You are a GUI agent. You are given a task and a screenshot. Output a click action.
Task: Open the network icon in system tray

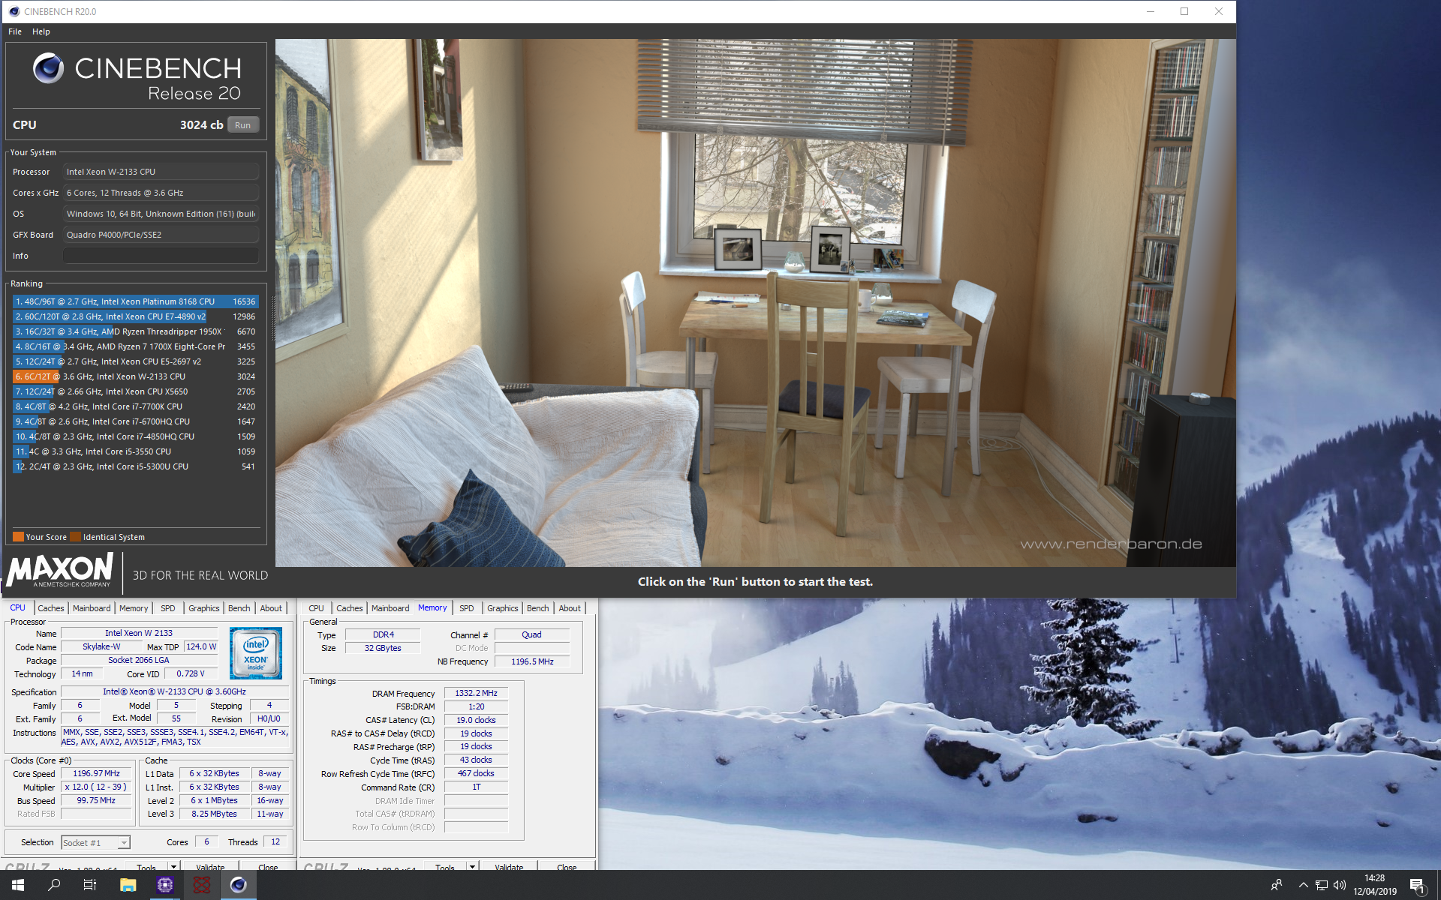[1321, 885]
